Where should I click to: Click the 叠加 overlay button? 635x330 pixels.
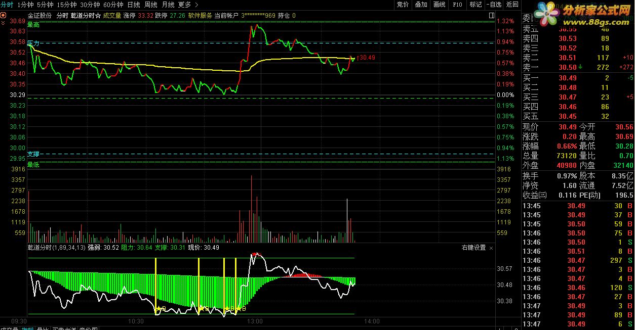pyautogui.click(x=421, y=5)
